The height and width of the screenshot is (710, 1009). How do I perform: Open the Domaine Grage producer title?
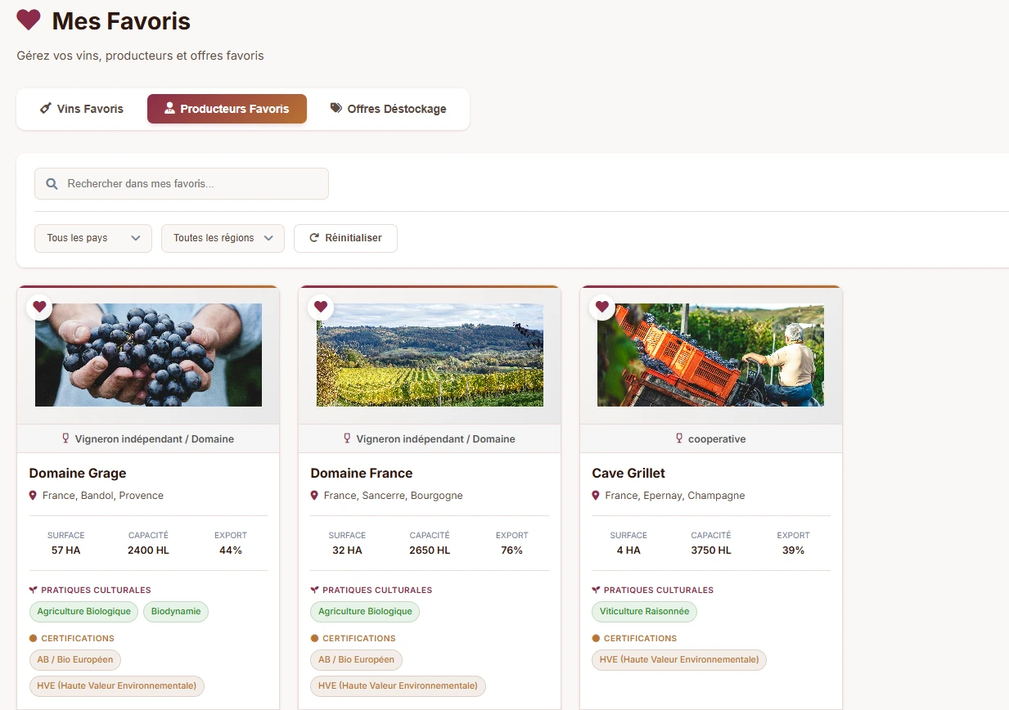pyautogui.click(x=78, y=473)
